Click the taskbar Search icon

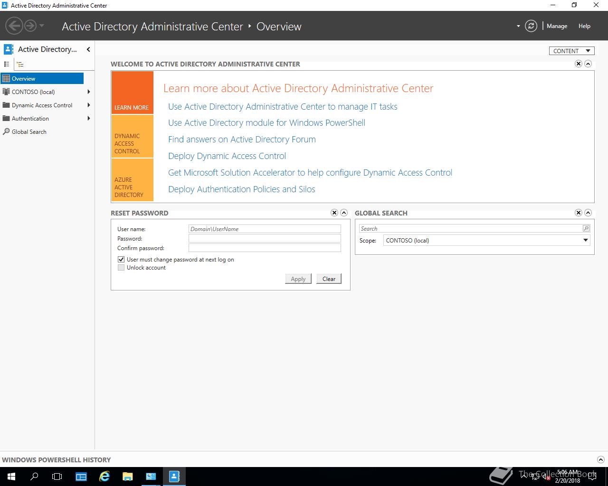tap(34, 477)
